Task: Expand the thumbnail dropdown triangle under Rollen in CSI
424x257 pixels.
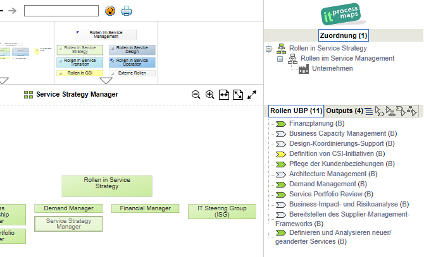Action: 106,80
